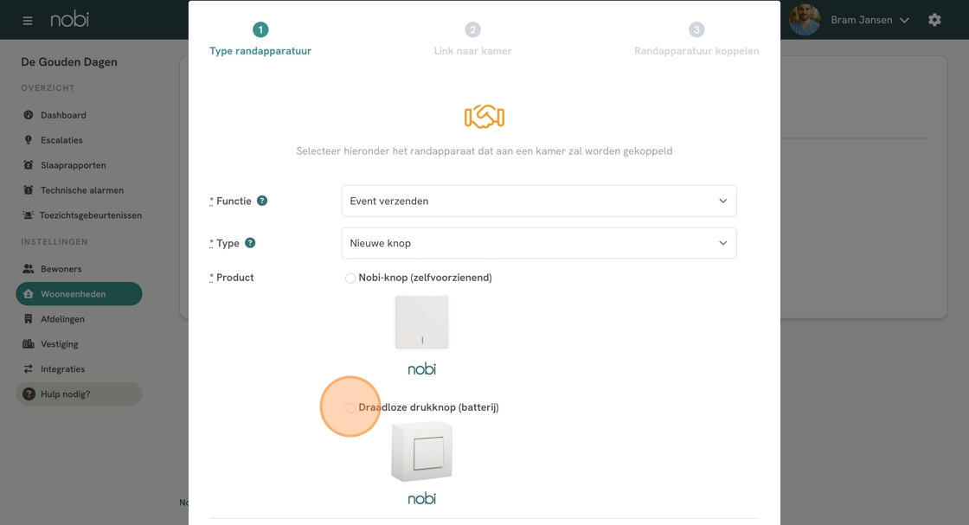Click the Hulp nodig? button

pyautogui.click(x=79, y=394)
